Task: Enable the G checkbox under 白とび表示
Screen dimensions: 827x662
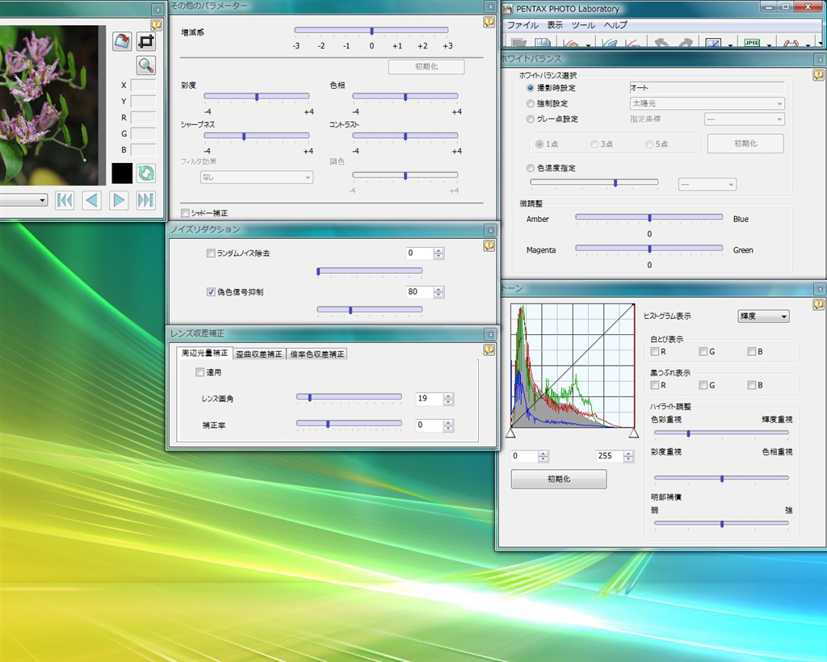Action: click(703, 351)
